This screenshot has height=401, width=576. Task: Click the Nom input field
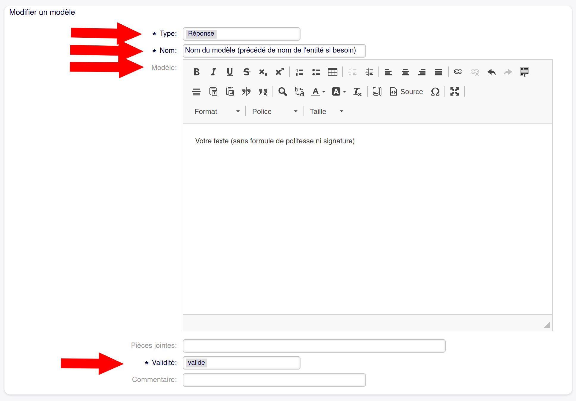[x=274, y=50]
